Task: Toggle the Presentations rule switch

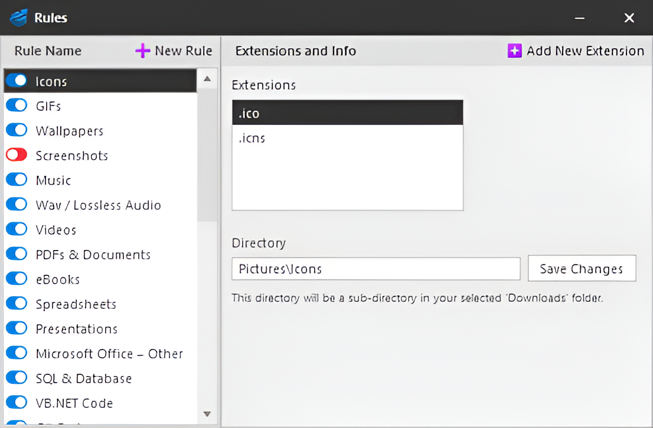Action: 17,328
